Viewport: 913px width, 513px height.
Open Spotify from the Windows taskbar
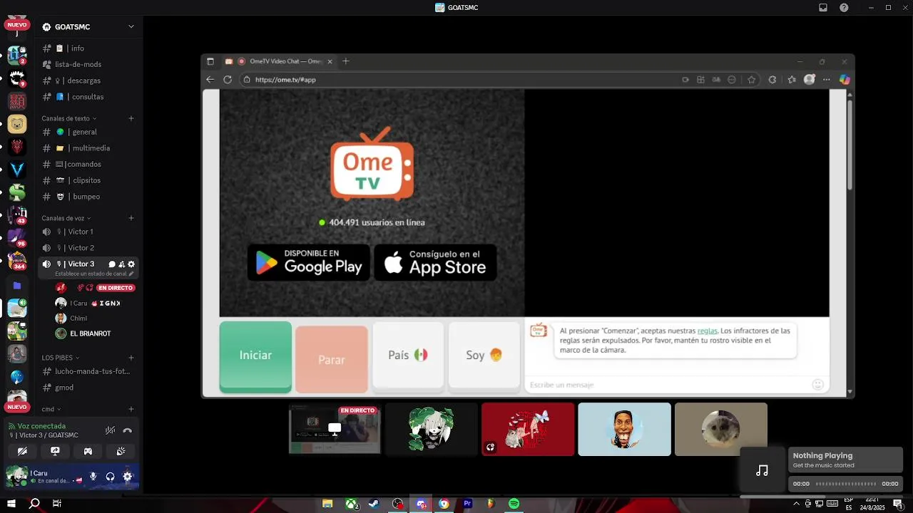514,504
